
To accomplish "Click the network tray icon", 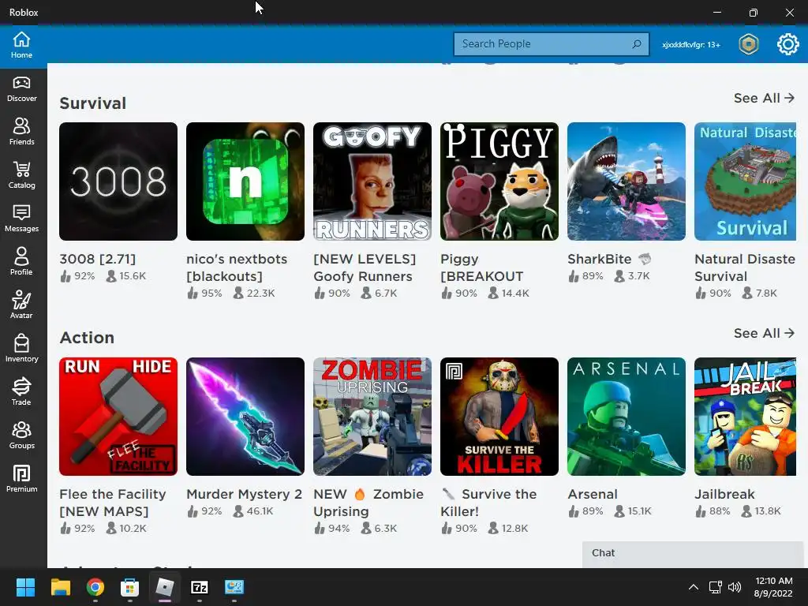I will [x=715, y=587].
